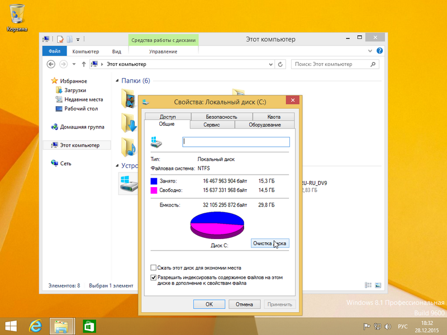Refresh the Explorer address bar
Image resolution: width=447 pixels, height=335 pixels.
click(280, 64)
